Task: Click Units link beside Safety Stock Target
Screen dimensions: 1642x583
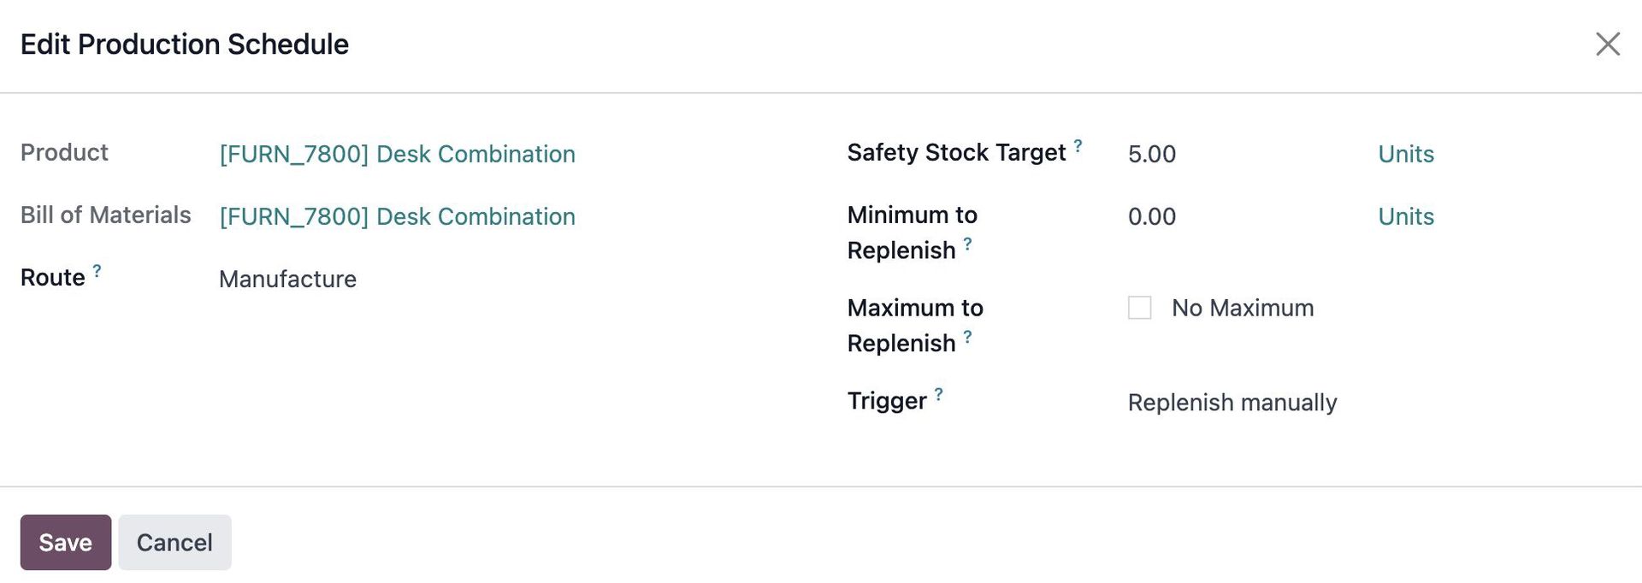Action: [x=1405, y=155]
